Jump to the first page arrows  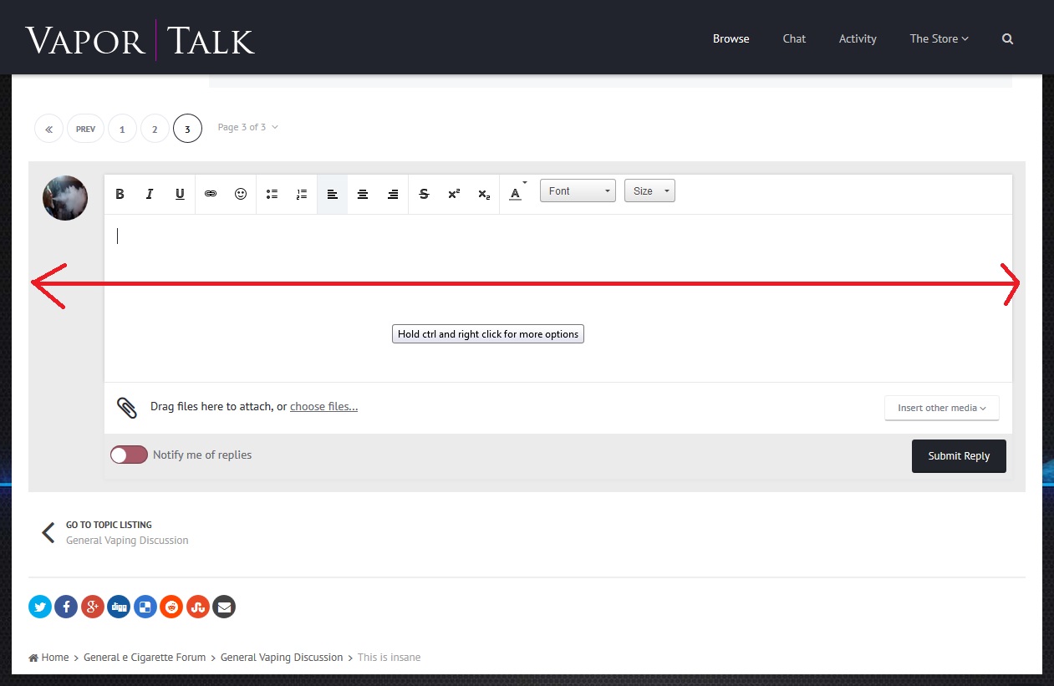click(48, 129)
